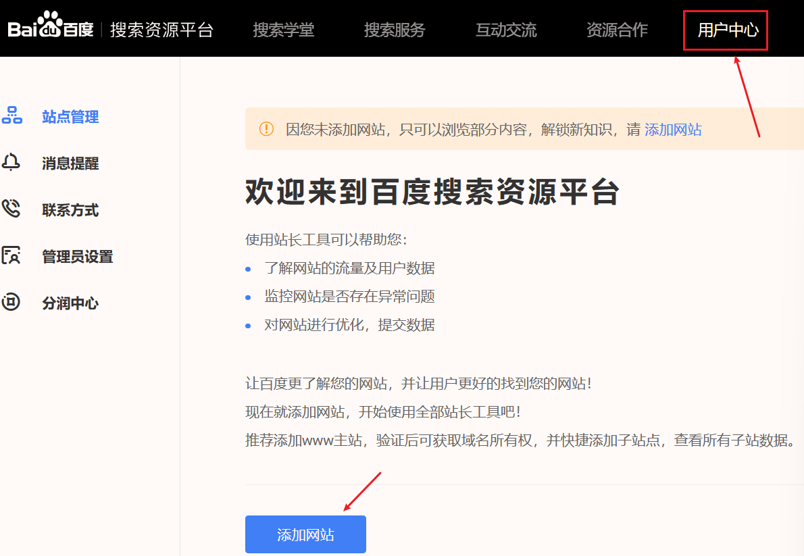Screen dimensions: 804x556
Task: Go to 互动交流 in top navigation
Action: coord(506,30)
